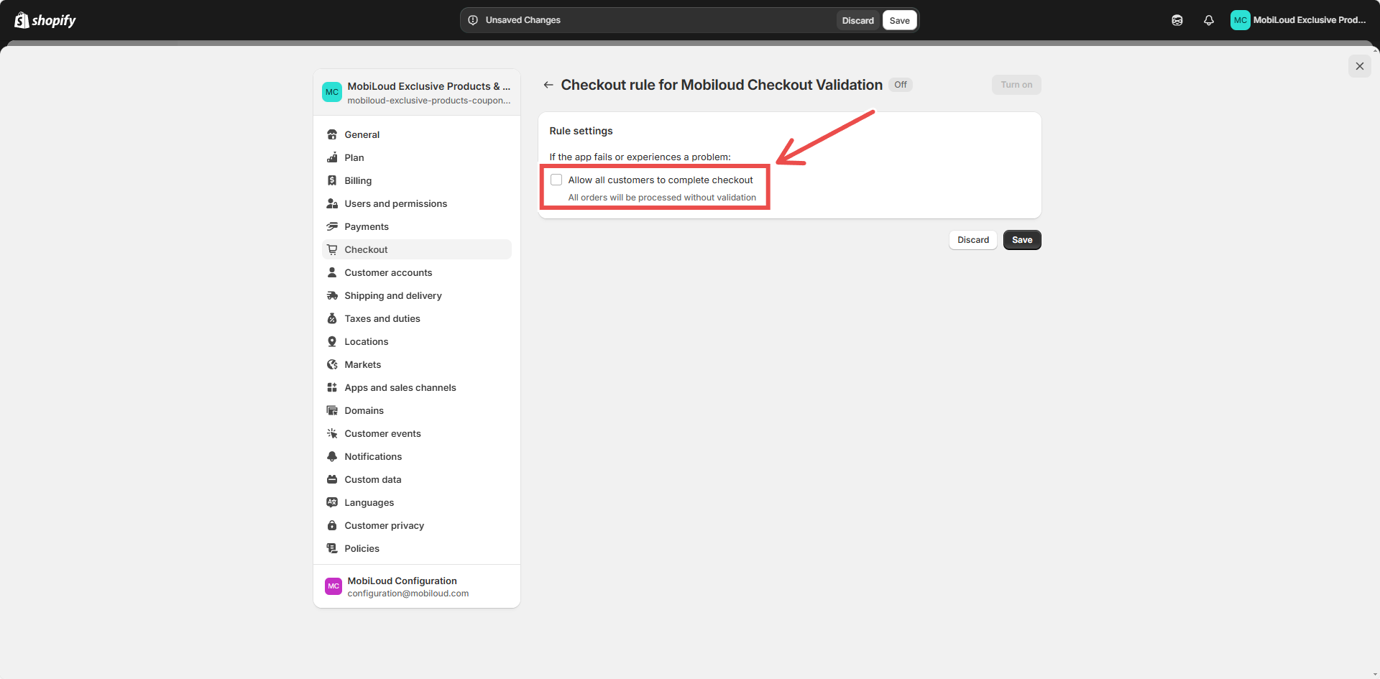Open Customer privacy settings
The height and width of the screenshot is (679, 1380).
point(417,525)
